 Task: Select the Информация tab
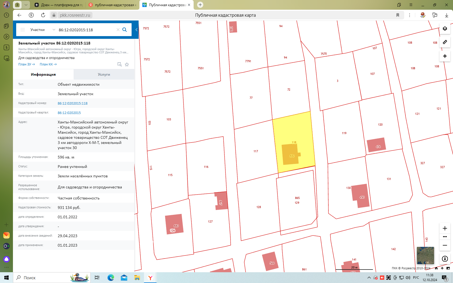(43, 74)
